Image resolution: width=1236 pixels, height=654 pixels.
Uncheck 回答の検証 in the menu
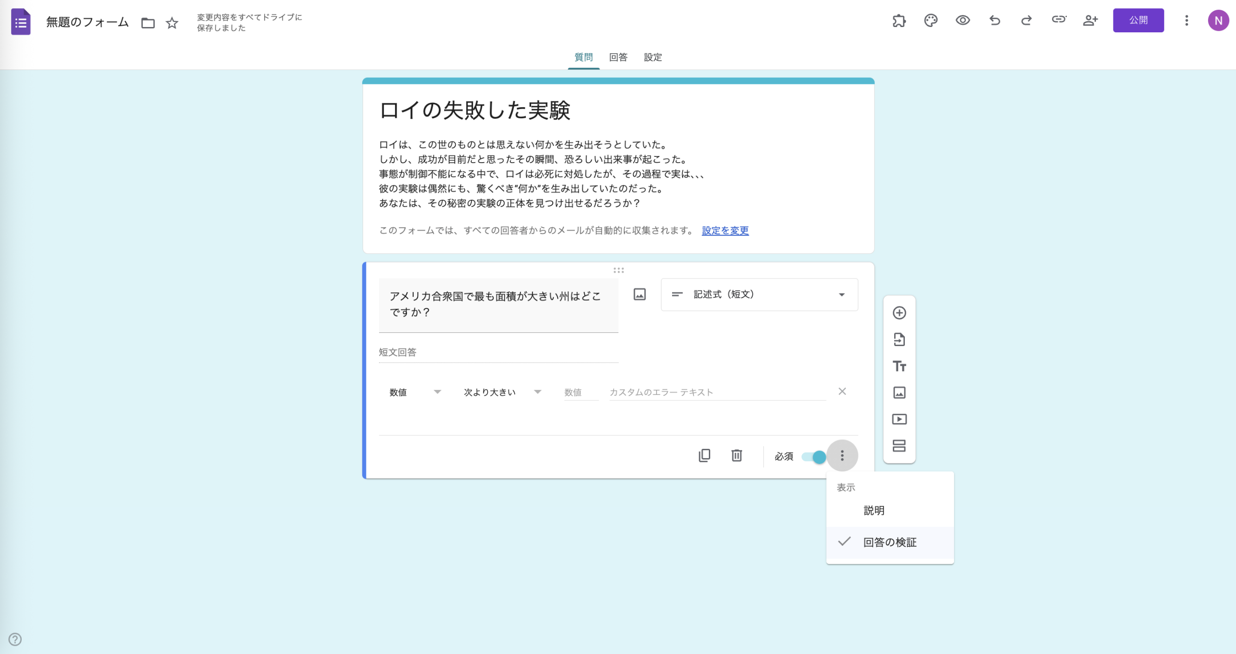[x=889, y=542]
